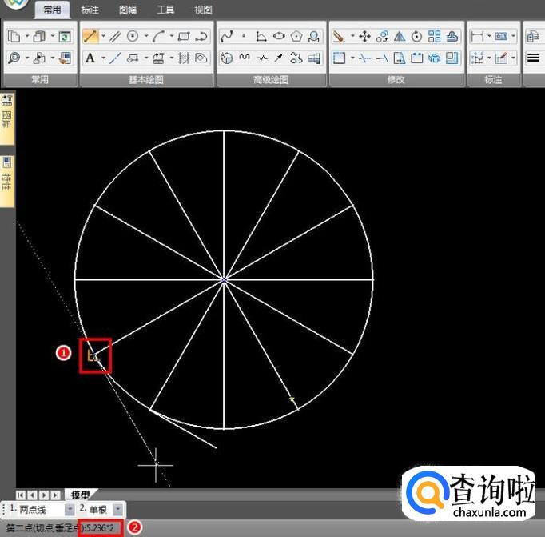Switch to the 标注 ribbon tab

click(90, 10)
